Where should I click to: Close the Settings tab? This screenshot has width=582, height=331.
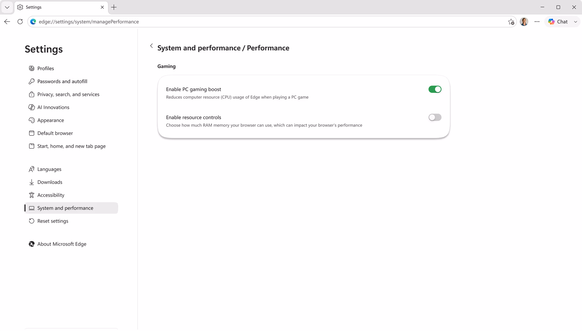pos(102,7)
